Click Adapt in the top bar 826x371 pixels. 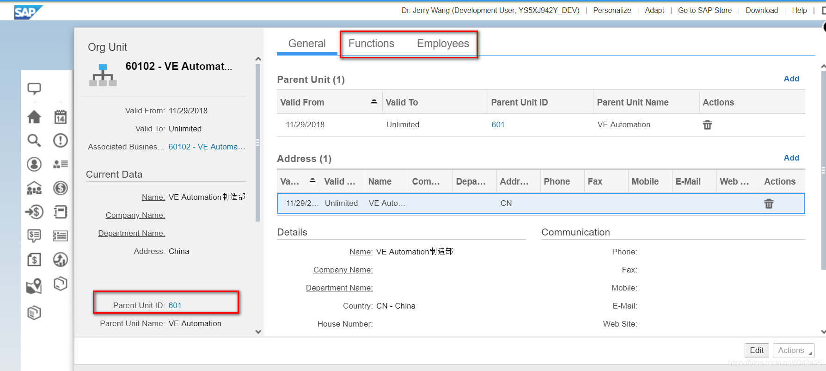coord(655,10)
